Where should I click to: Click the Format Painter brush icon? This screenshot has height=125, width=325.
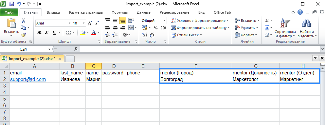pyautogui.click(x=24, y=35)
